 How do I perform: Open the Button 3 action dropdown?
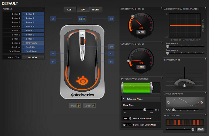[33, 22]
